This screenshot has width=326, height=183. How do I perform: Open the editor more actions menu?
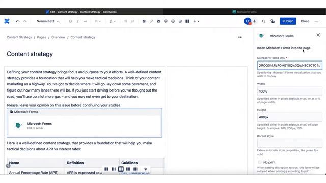coord(317,21)
